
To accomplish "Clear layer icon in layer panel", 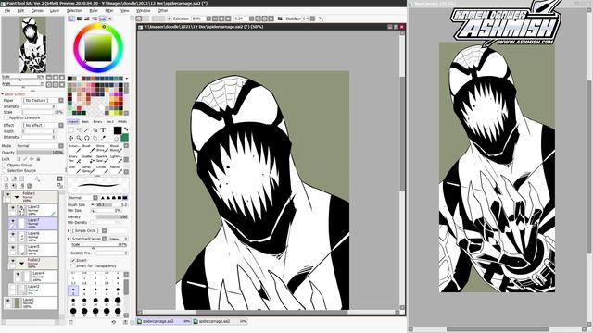I will pos(21,186).
